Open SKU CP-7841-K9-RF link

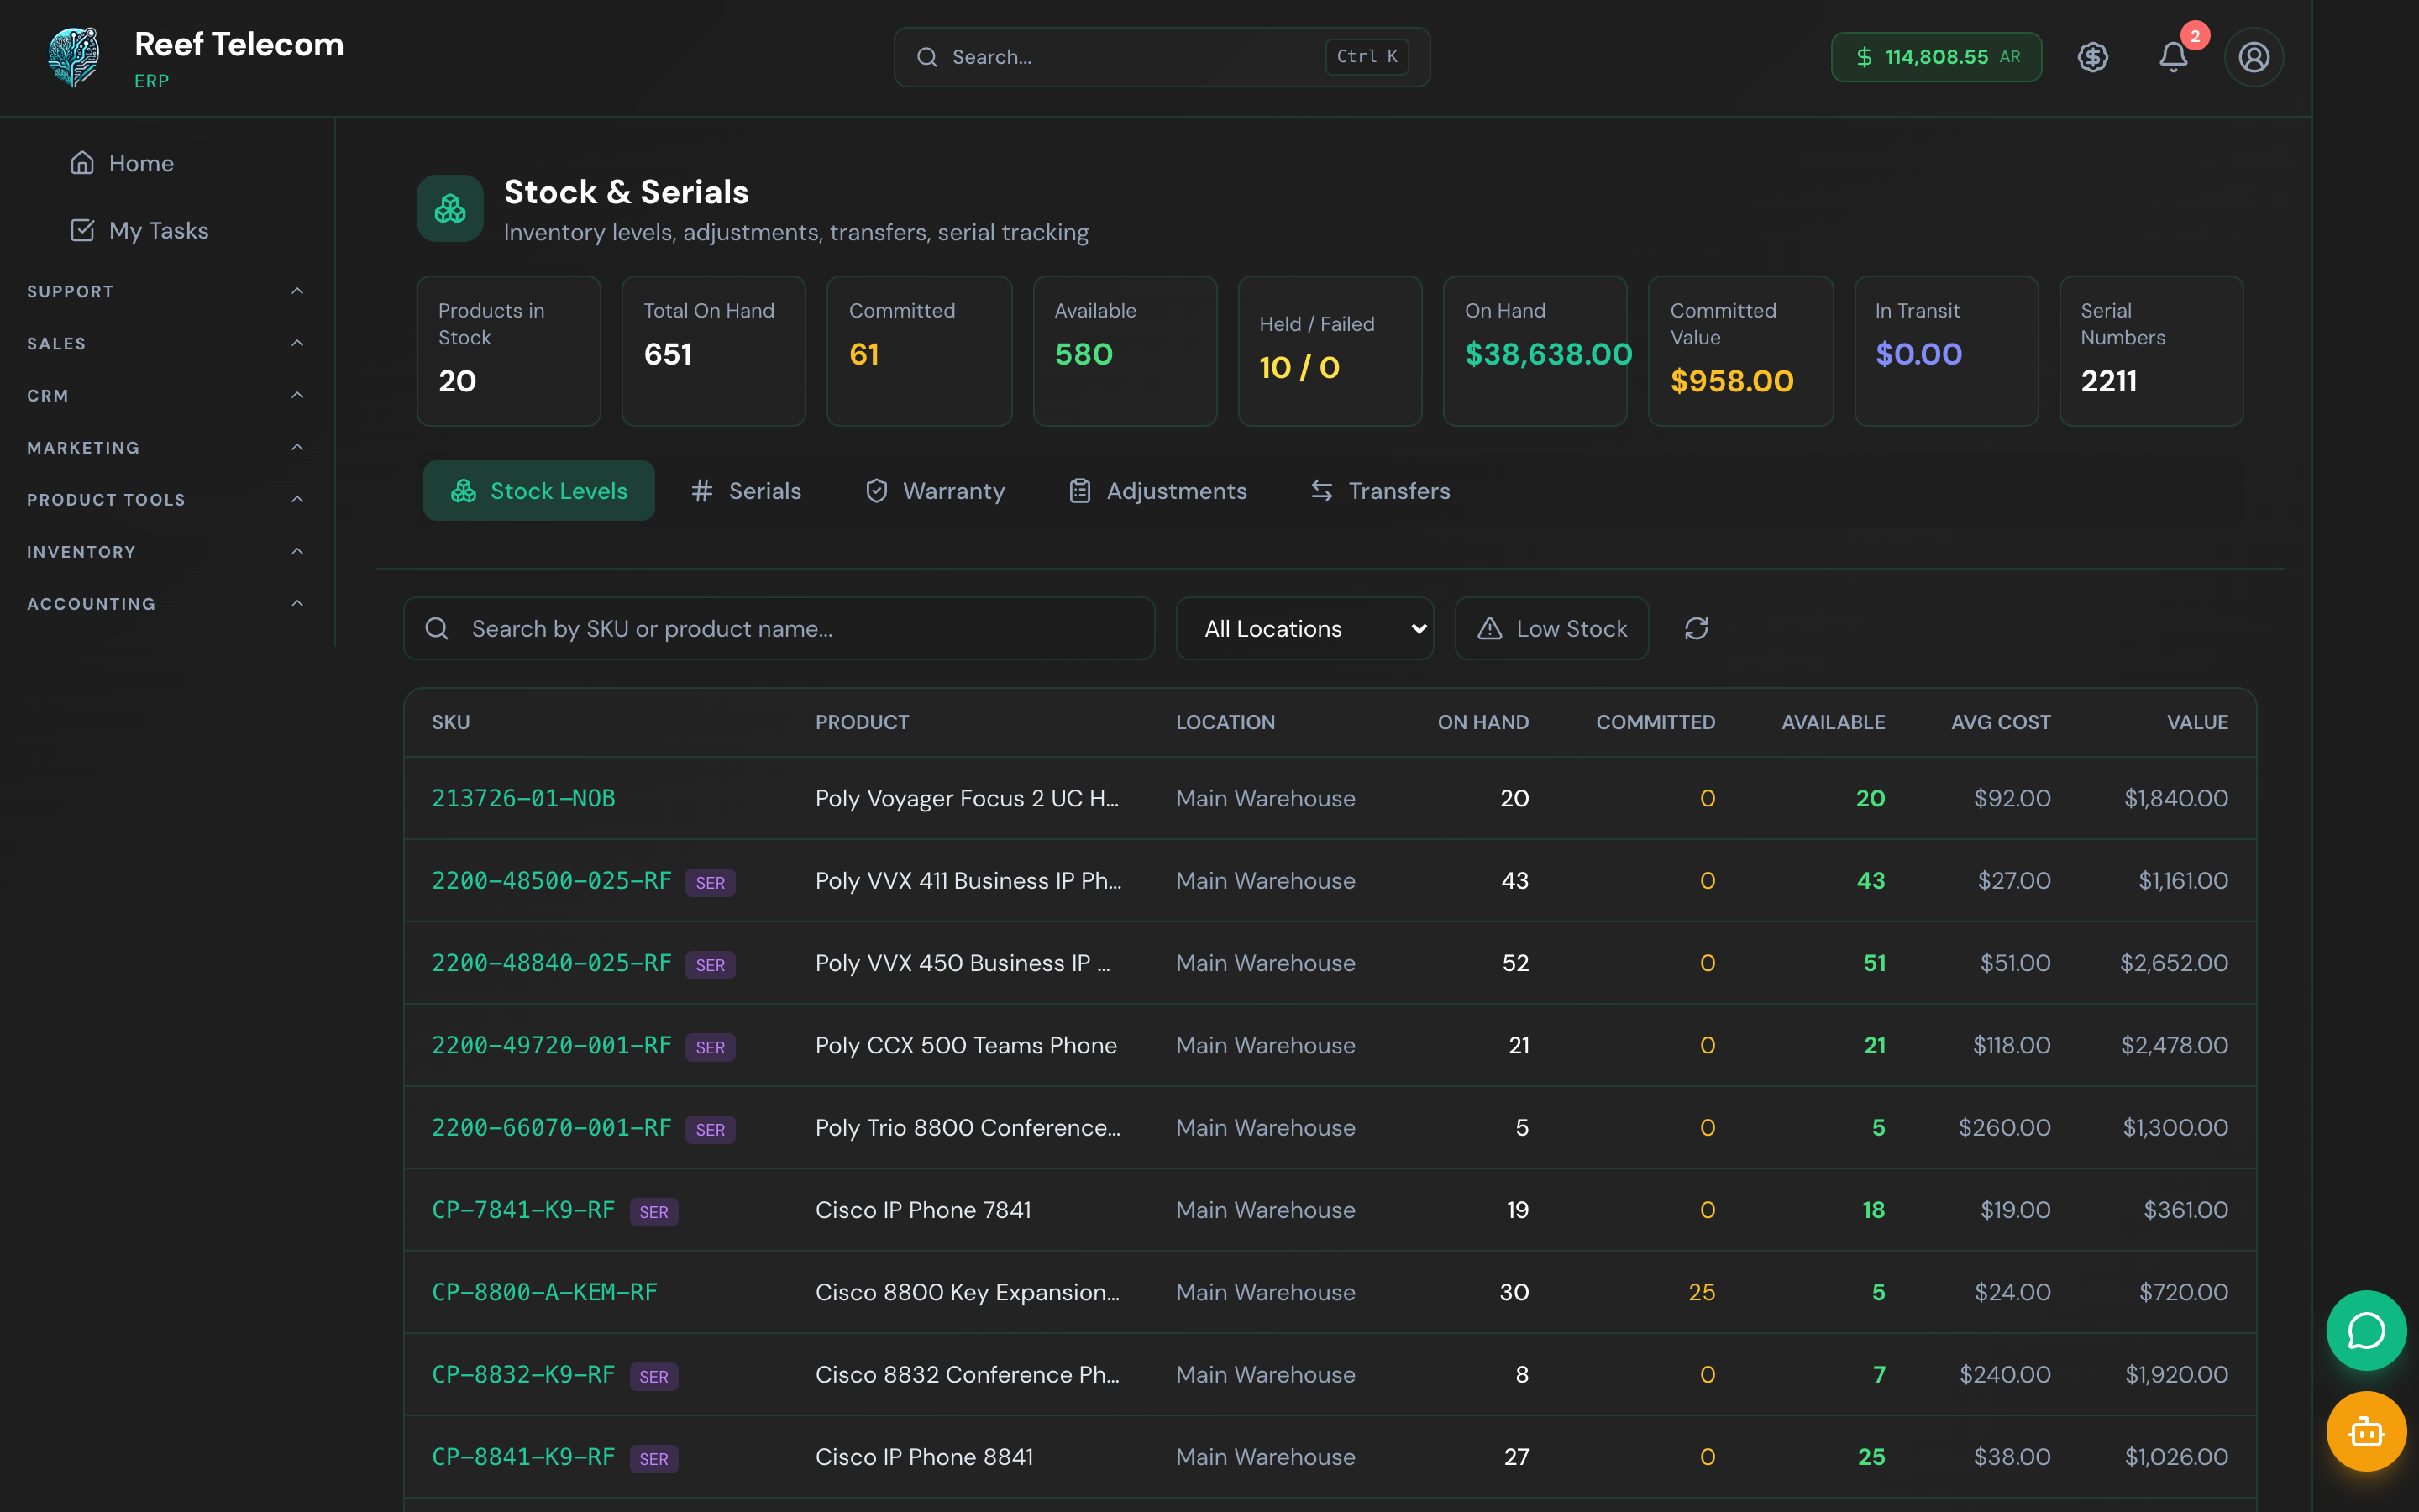pos(522,1210)
